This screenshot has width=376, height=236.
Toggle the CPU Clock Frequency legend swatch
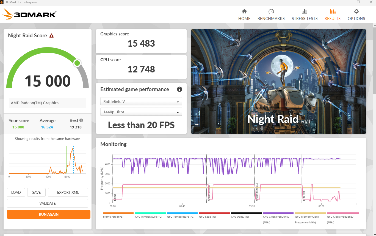[278, 213]
